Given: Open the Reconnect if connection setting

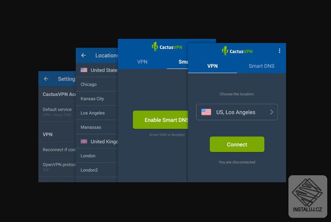Looking at the screenshot, I should pyautogui.click(x=57, y=150).
